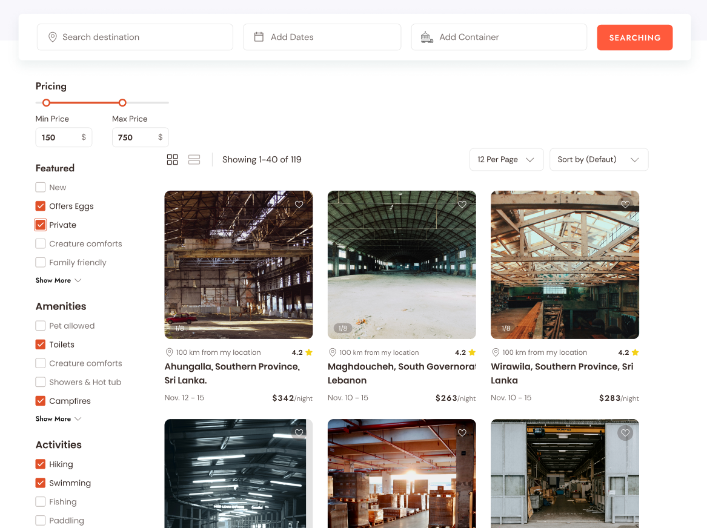The height and width of the screenshot is (528, 707).
Task: Click the location pin icon in Search destination
Action: pyautogui.click(x=53, y=37)
